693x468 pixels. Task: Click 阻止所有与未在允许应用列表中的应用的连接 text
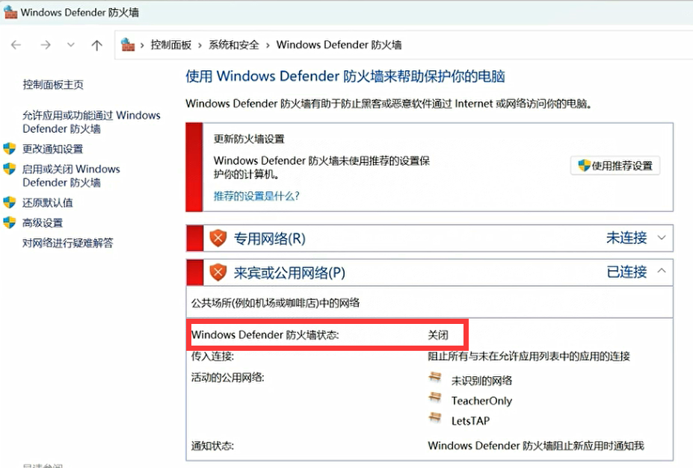[x=529, y=356]
